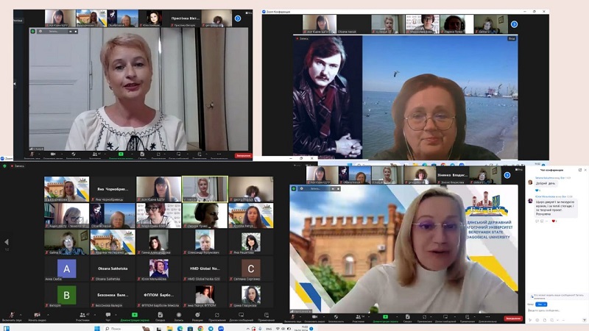Image resolution: width=589 pixels, height=331 pixels.
Task: Expand audio options arrow in bottom-left window
Action: click(x=21, y=314)
